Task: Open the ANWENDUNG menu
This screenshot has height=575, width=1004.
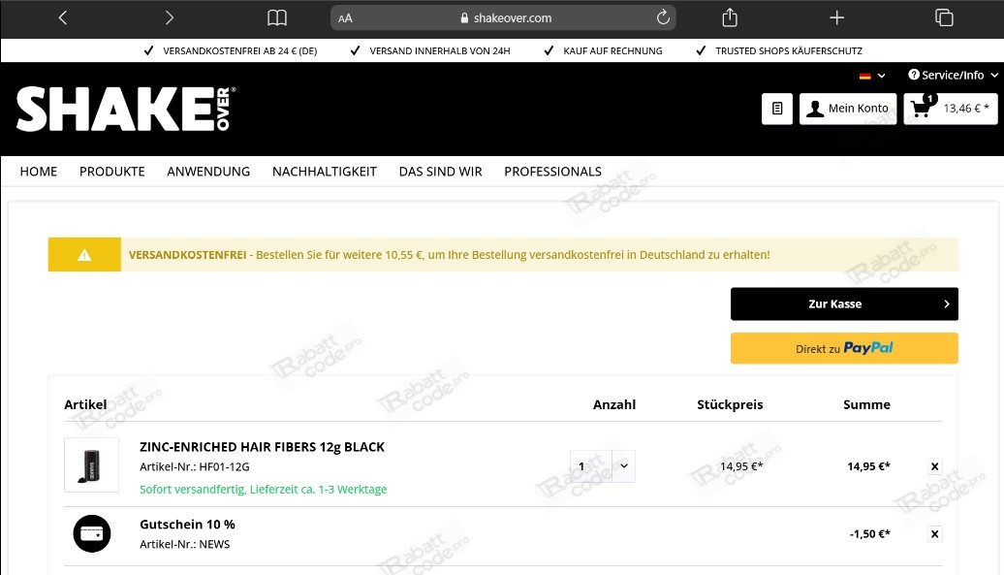Action: click(x=208, y=172)
